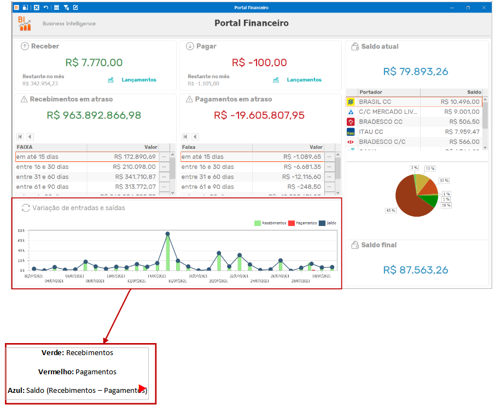Click the refresh icon beside Variação de entradas

[26, 208]
